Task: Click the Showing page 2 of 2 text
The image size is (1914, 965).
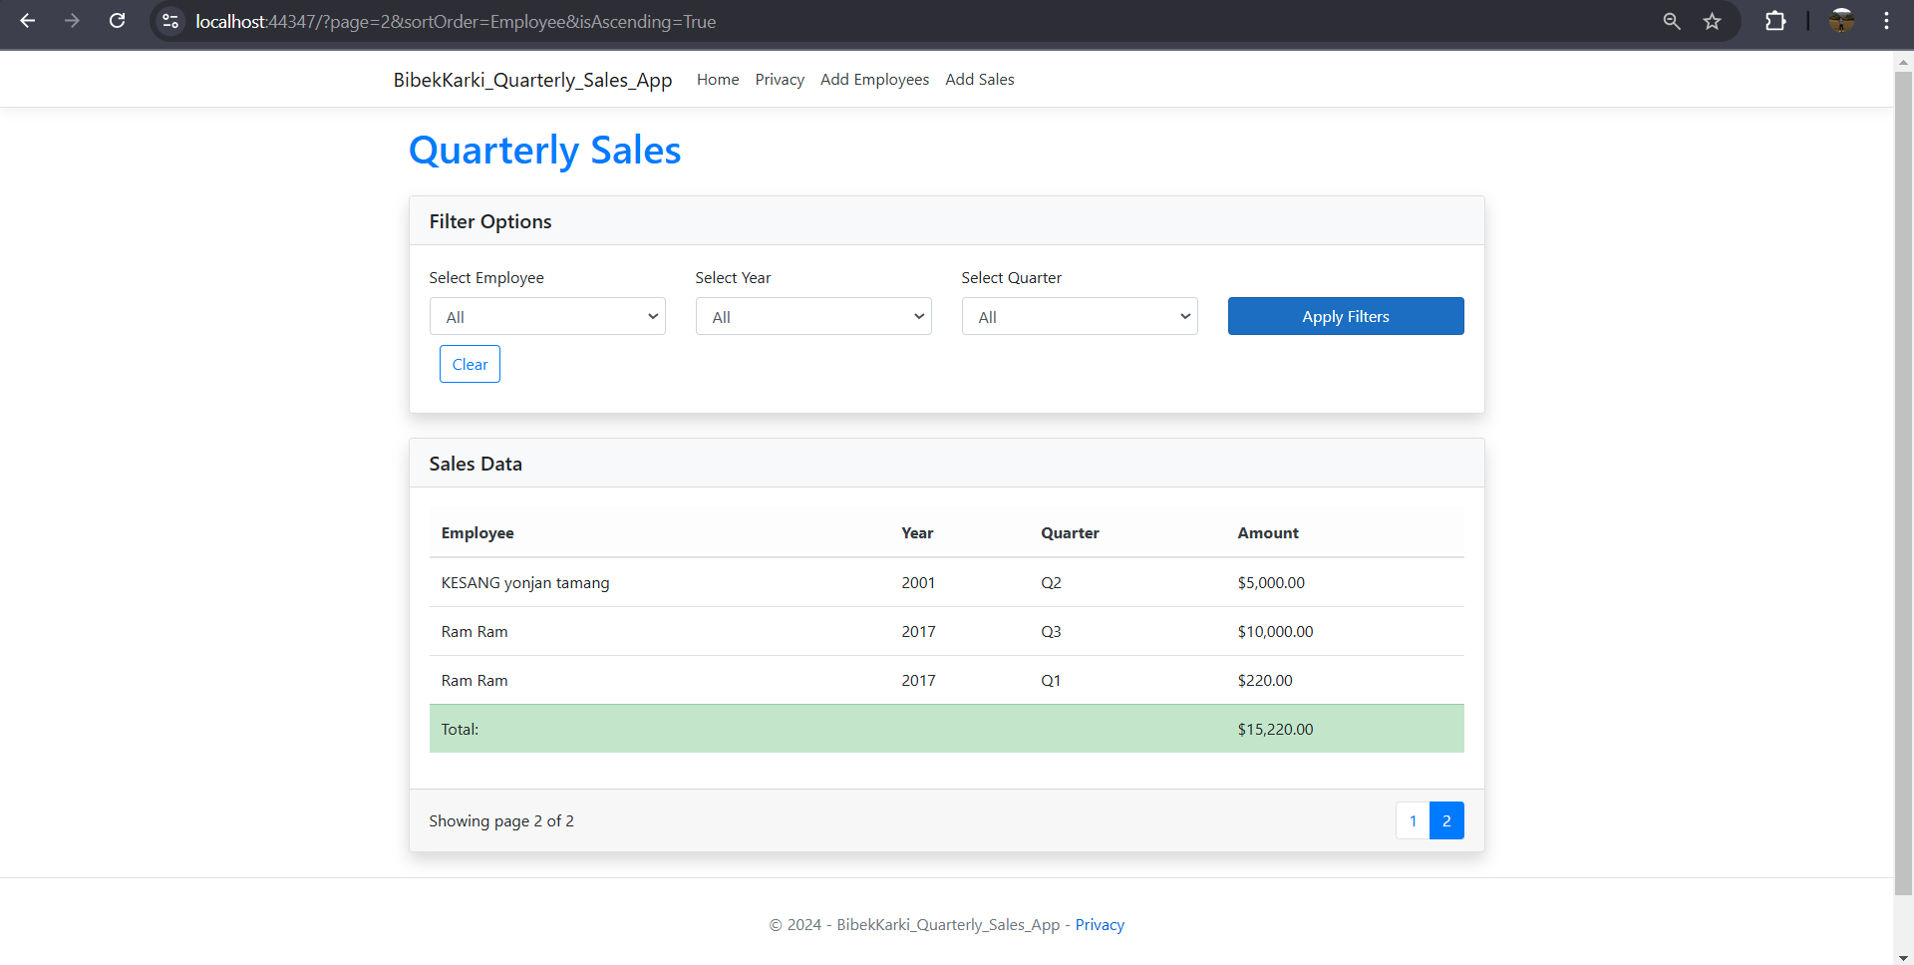Action: 501,821
